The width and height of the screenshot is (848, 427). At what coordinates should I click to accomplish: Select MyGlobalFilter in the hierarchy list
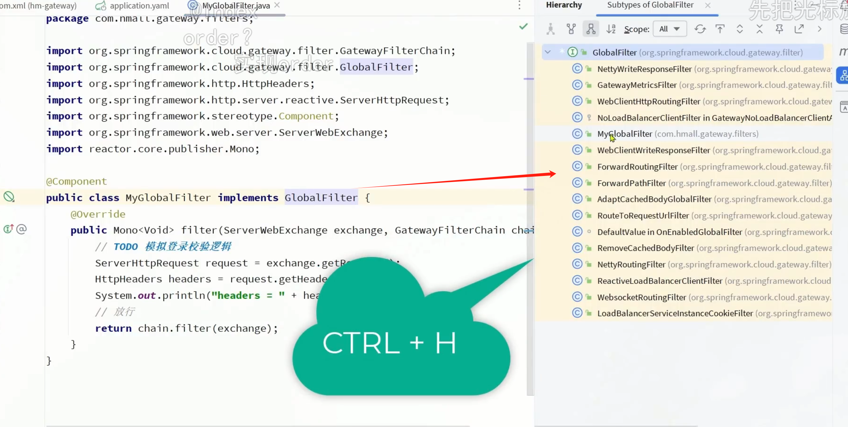point(625,134)
